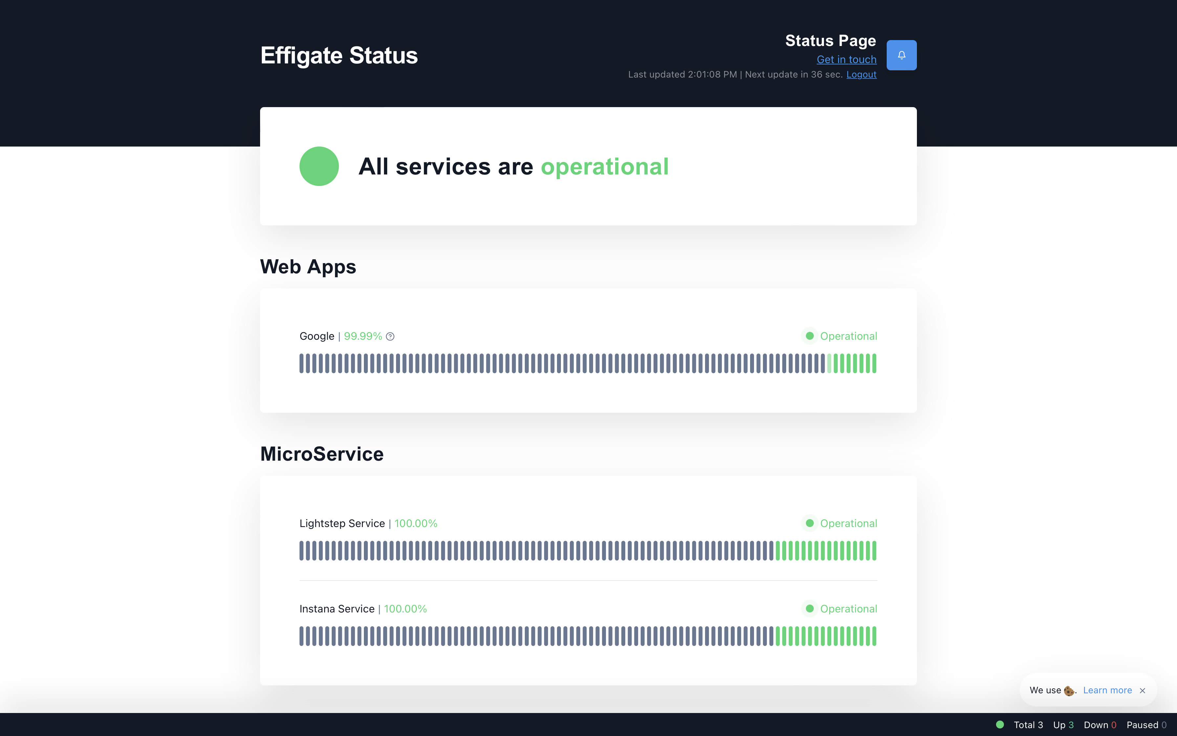
Task: Click the Total 3 counter
Action: [x=1028, y=725]
